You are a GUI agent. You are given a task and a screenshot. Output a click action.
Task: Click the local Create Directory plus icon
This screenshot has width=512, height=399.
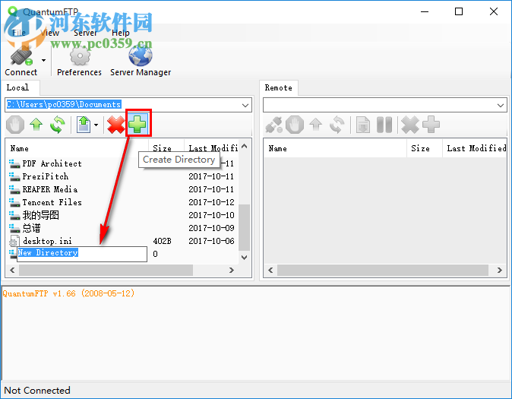137,124
